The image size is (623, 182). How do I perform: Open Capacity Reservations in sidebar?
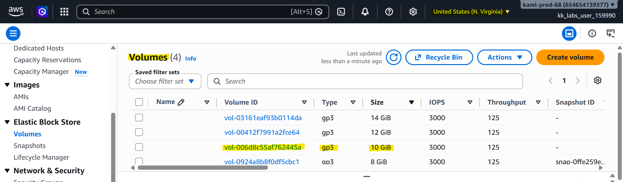(47, 60)
